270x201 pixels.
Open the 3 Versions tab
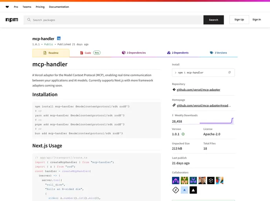(218, 53)
